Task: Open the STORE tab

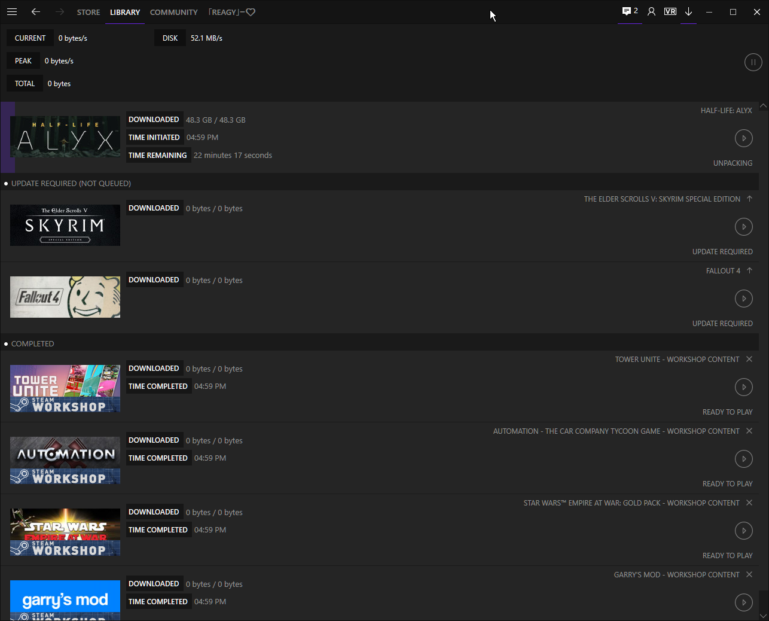Action: coord(89,12)
